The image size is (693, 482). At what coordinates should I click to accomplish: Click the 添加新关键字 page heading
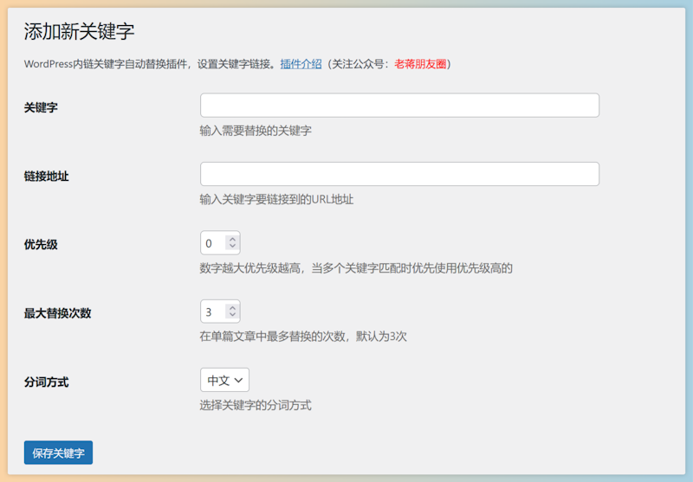pyautogui.click(x=79, y=32)
